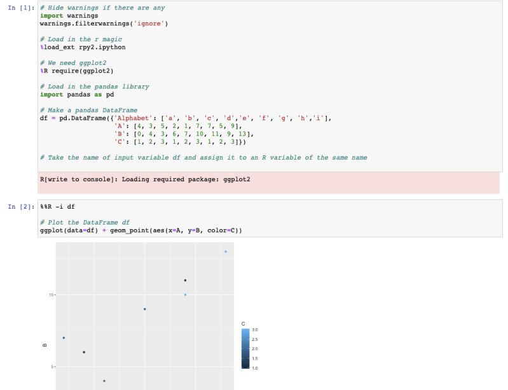The image size is (508, 390).
Task: Click the %R require(ggplot2) line
Action: pyautogui.click(x=77, y=71)
